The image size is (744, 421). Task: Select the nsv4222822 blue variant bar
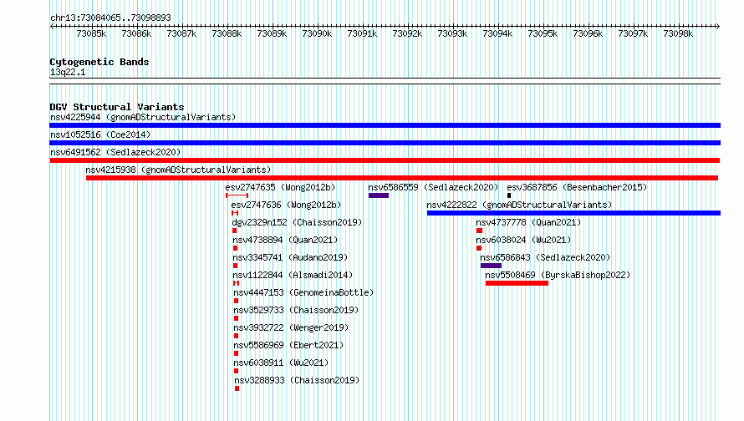pyautogui.click(x=573, y=213)
